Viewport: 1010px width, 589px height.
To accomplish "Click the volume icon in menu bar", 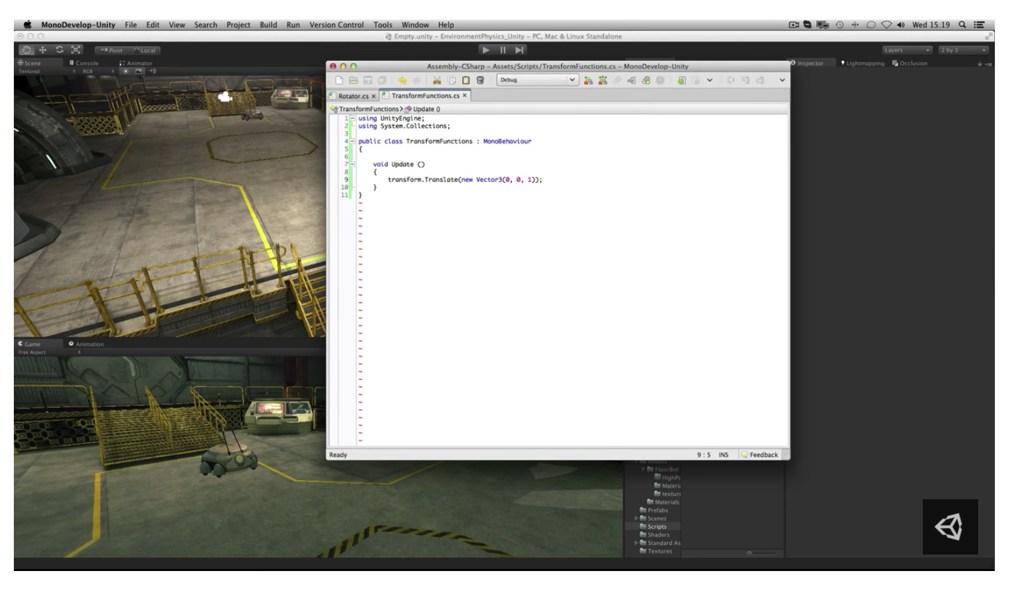I will (x=901, y=25).
